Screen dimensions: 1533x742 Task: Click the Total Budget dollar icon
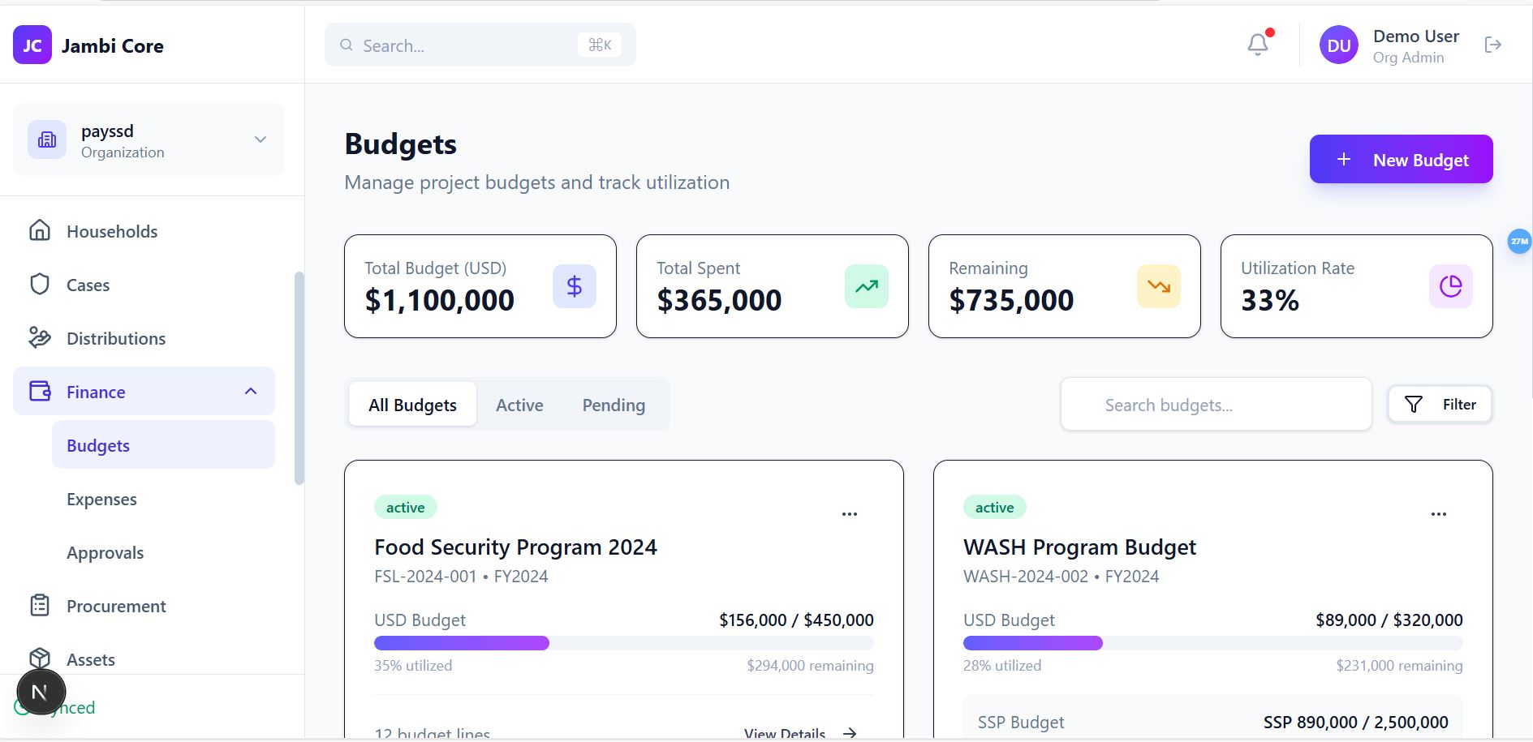pos(574,286)
